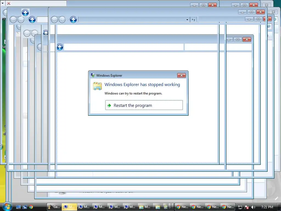Click the highlighted Up arrow above the far-left toolbar
The image size is (281, 211).
tap(25, 13)
